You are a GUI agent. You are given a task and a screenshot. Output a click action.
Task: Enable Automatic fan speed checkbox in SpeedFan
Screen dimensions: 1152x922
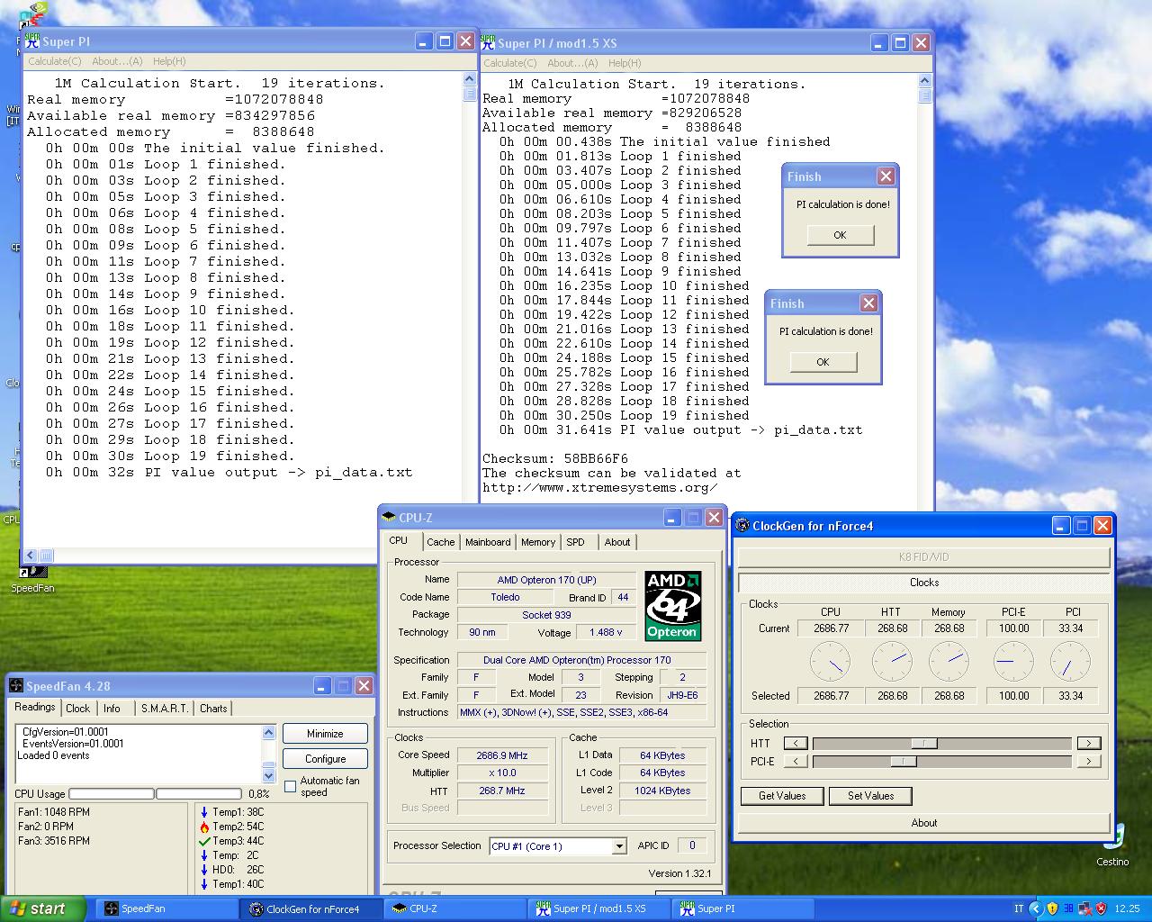pos(290,786)
